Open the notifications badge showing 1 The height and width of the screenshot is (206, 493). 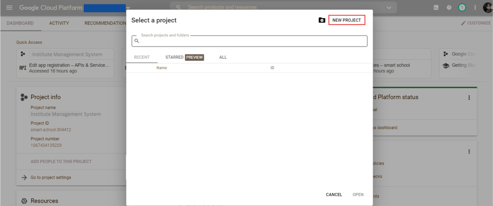pyautogui.click(x=462, y=8)
